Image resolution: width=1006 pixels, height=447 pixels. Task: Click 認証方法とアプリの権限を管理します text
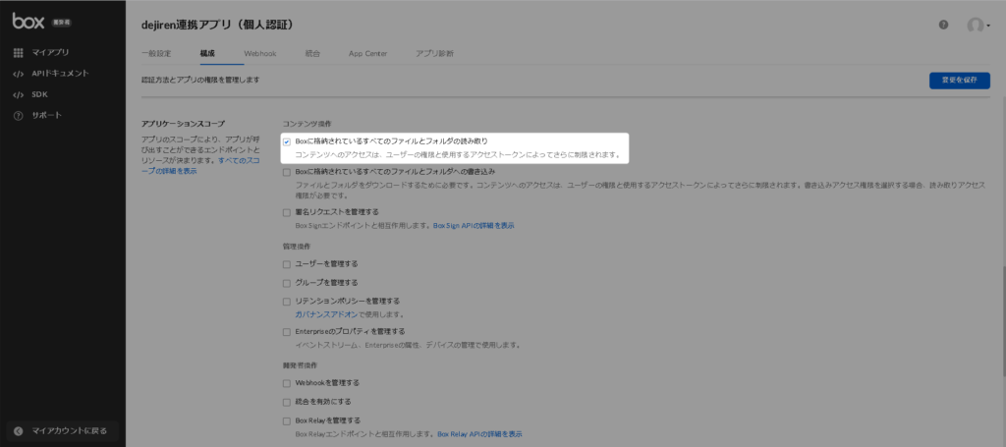click(200, 81)
